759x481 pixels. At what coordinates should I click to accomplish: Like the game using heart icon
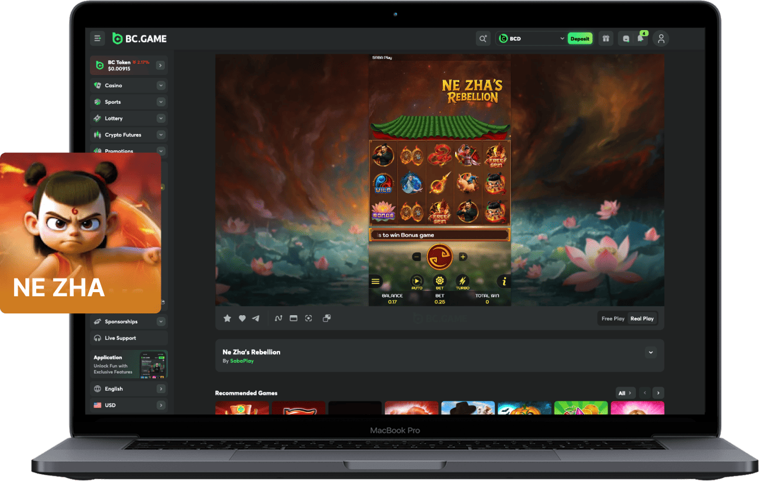[242, 319]
